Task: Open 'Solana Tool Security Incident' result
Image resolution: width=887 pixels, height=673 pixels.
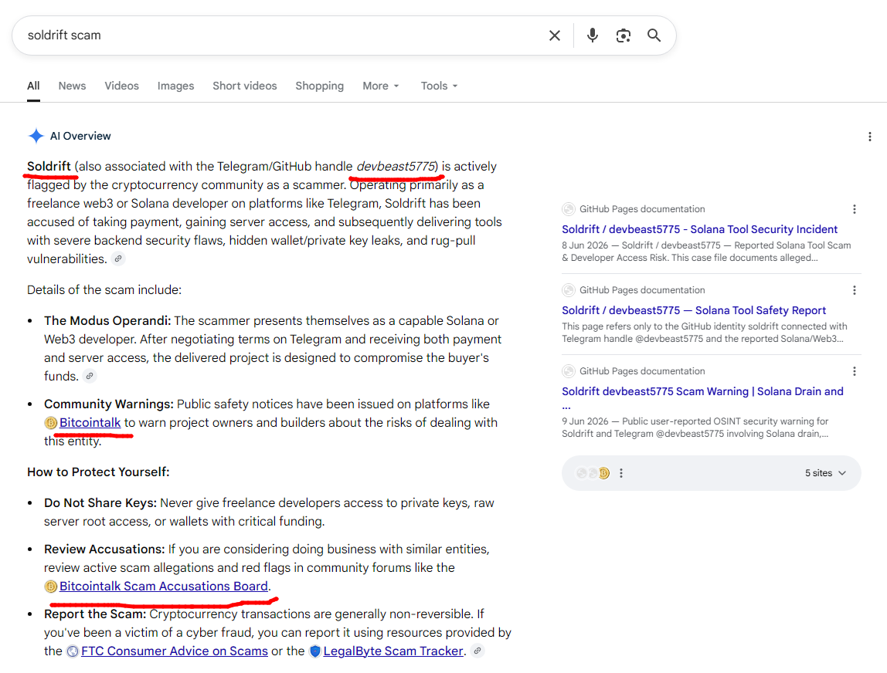Action: pyautogui.click(x=699, y=229)
